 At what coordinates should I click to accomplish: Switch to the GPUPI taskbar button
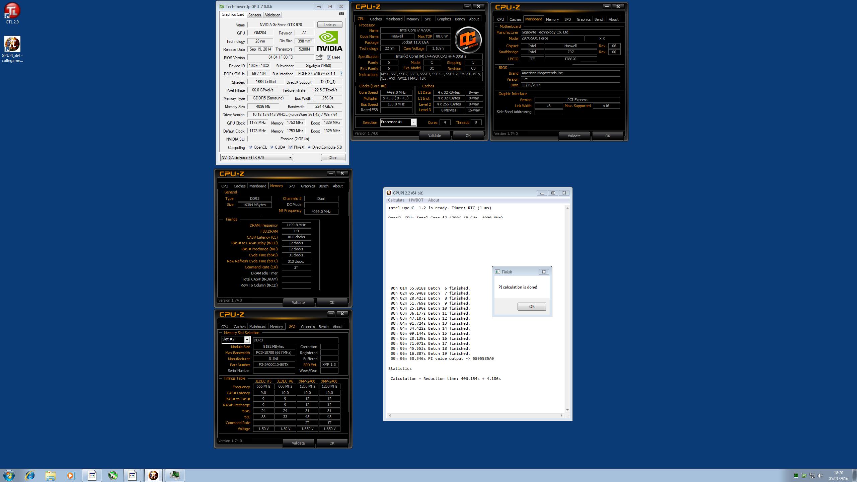tap(153, 475)
